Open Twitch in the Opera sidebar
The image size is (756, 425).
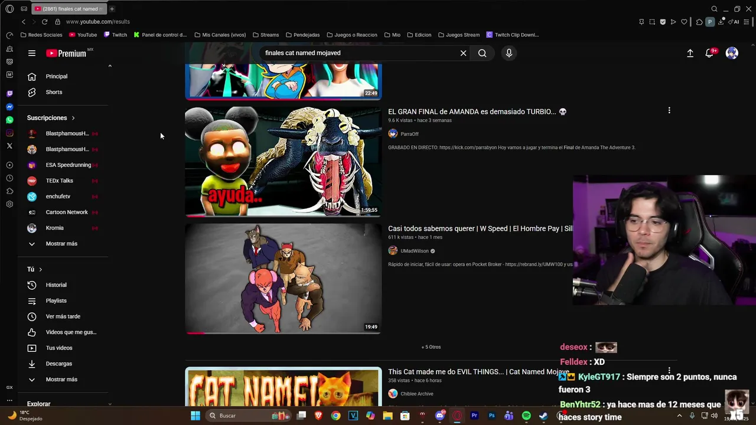[x=9, y=93]
